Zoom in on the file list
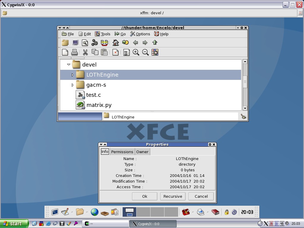The width and height of the screenshot is (304, 228). click(x=136, y=52)
